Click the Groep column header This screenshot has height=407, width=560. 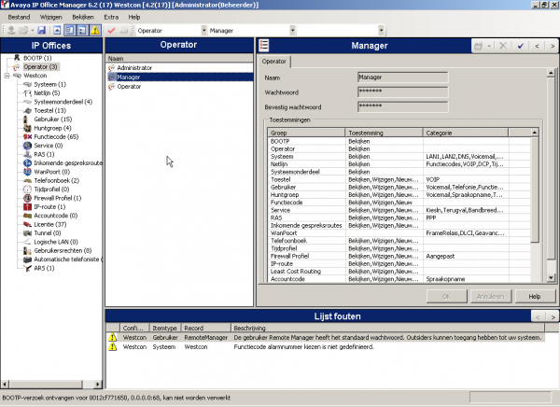[306, 133]
